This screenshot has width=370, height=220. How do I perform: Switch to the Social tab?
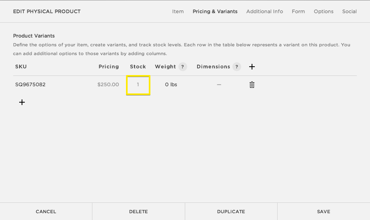click(349, 12)
